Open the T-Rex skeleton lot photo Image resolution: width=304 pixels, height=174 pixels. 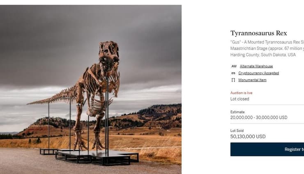point(91,89)
